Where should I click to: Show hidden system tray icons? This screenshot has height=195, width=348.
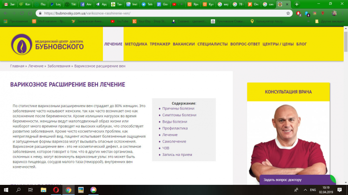[305, 190]
